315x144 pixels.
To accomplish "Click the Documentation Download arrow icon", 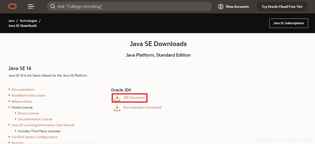I will pos(117,108).
